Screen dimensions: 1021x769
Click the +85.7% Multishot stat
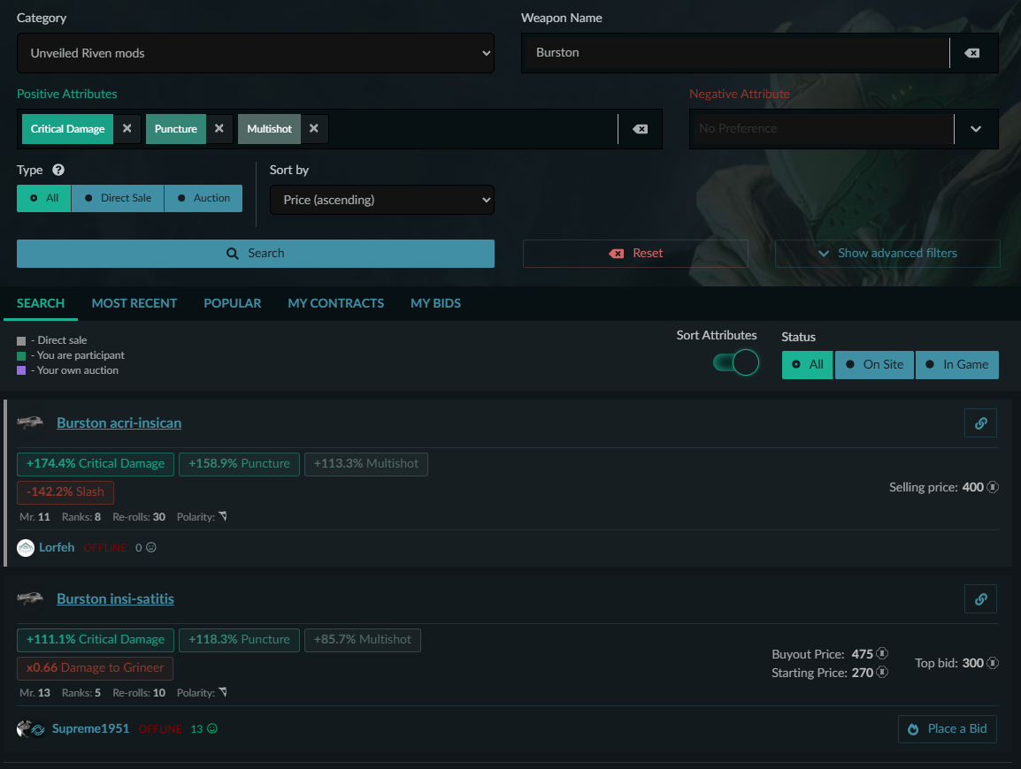coord(363,640)
